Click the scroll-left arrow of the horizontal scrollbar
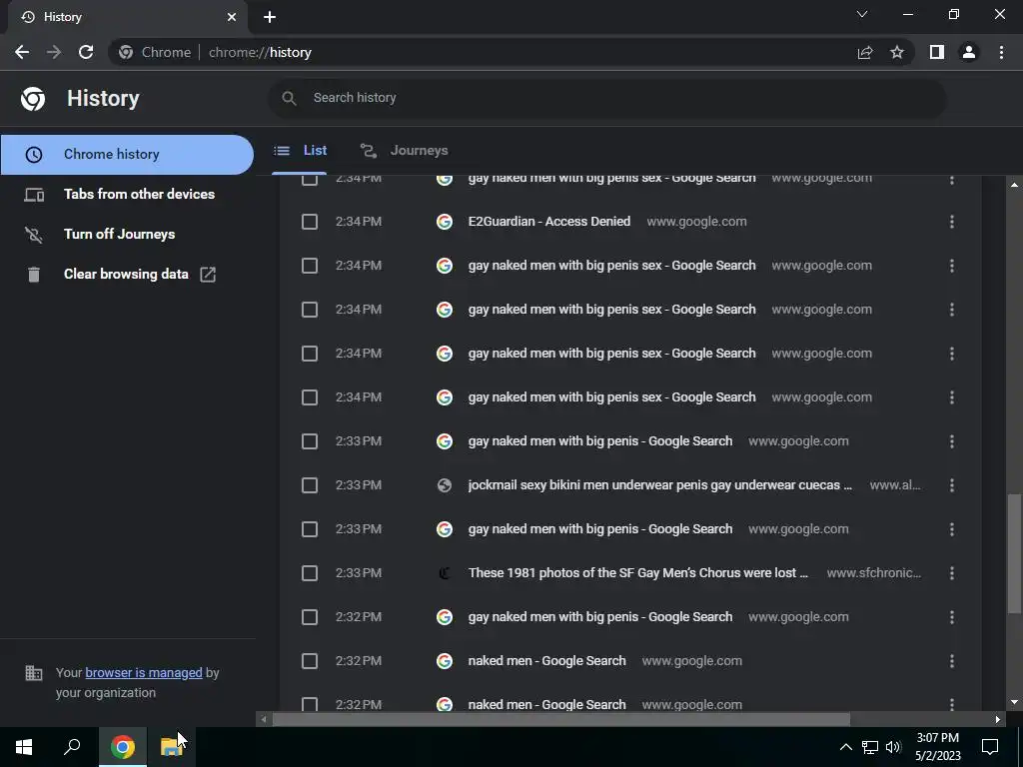 click(264, 719)
